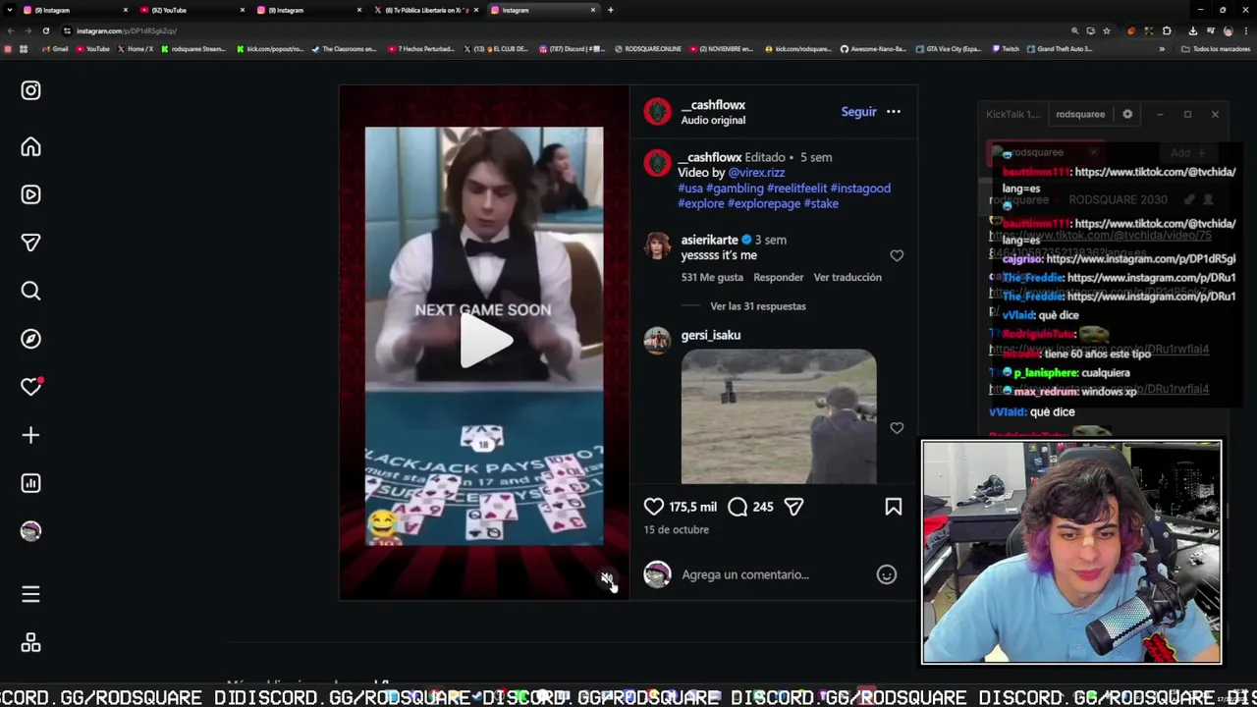Open browser downloads icon
Image resolution: width=1257 pixels, height=707 pixels.
coord(1192,30)
